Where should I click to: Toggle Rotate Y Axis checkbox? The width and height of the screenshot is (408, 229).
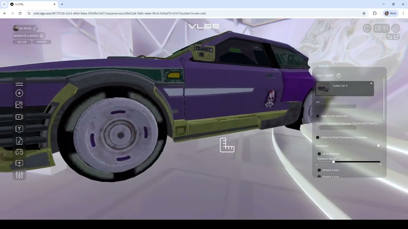[x=319, y=177]
